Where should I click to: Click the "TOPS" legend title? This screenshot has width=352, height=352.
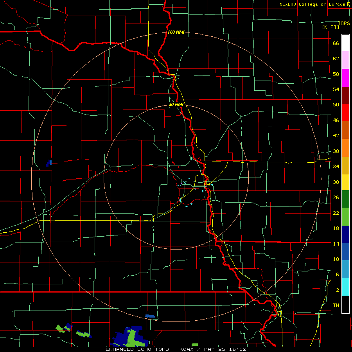(x=344, y=23)
